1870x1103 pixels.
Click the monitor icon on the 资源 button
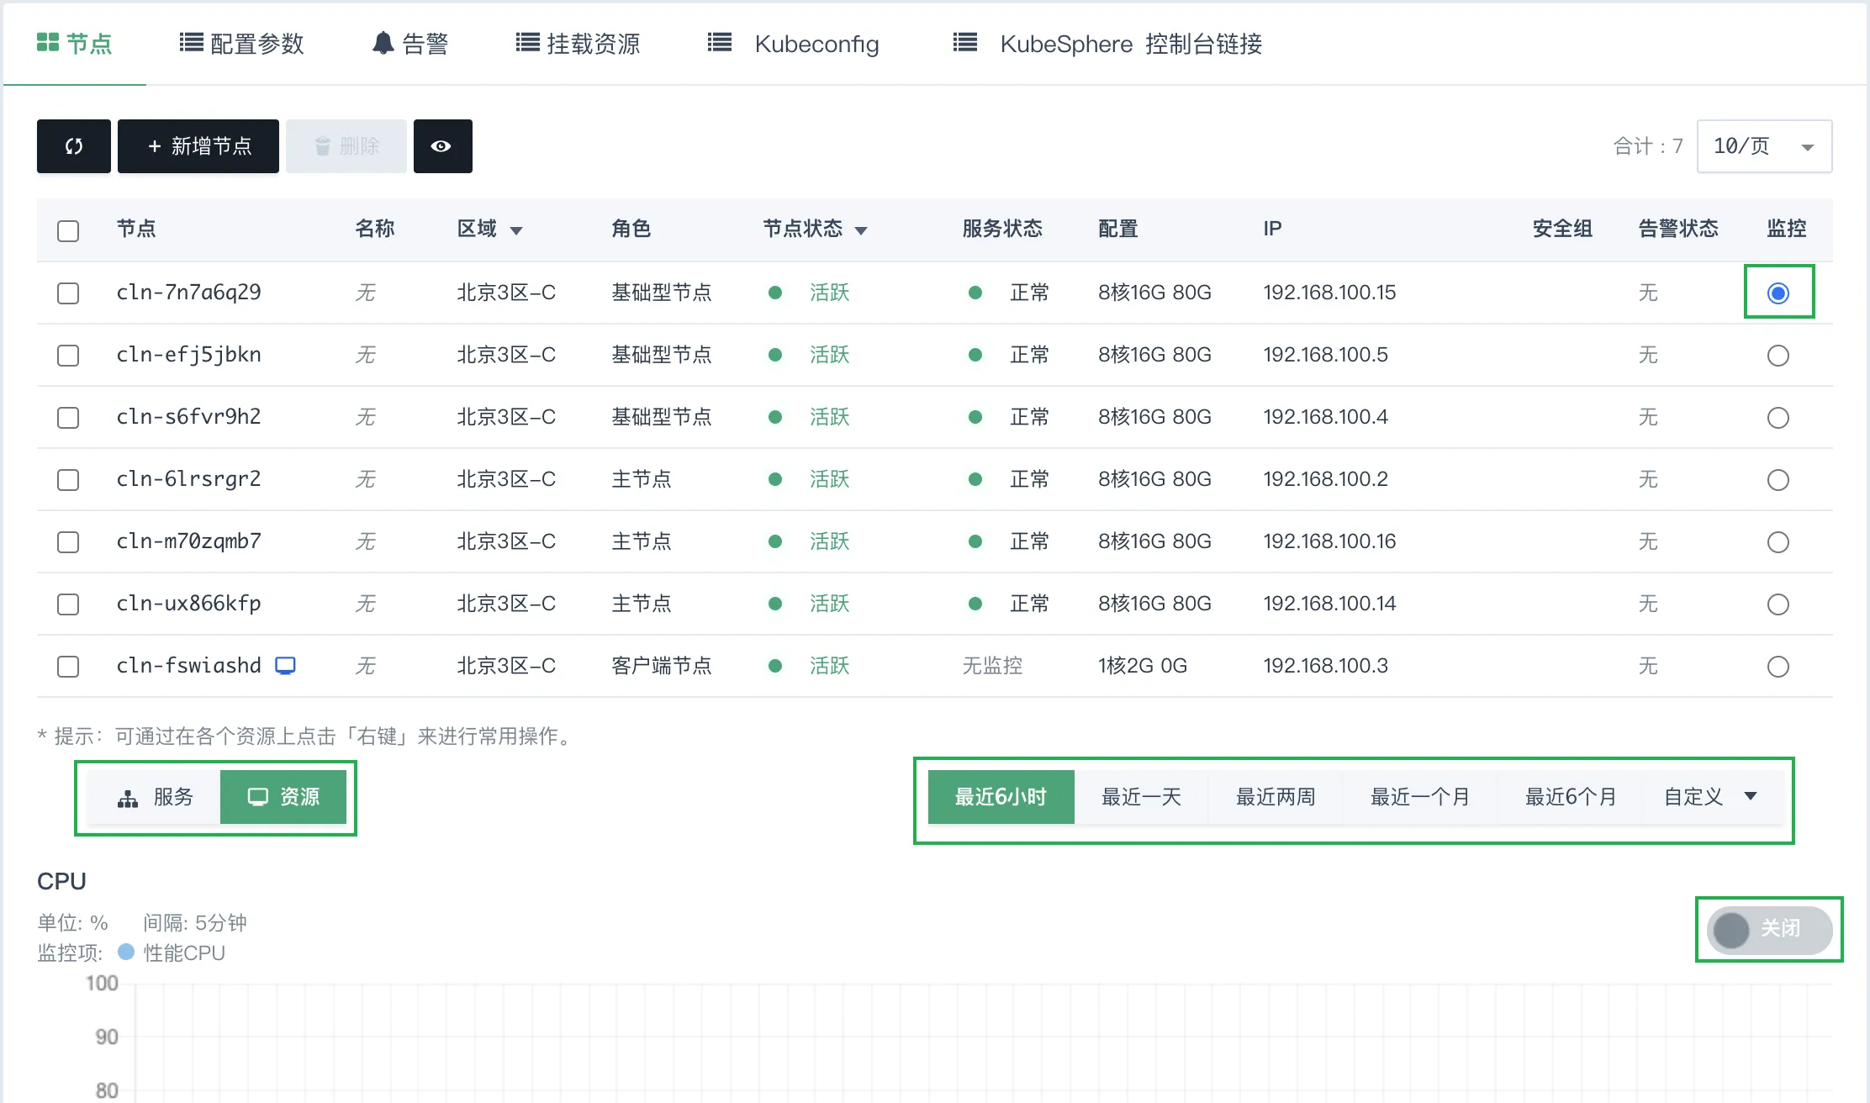(258, 797)
